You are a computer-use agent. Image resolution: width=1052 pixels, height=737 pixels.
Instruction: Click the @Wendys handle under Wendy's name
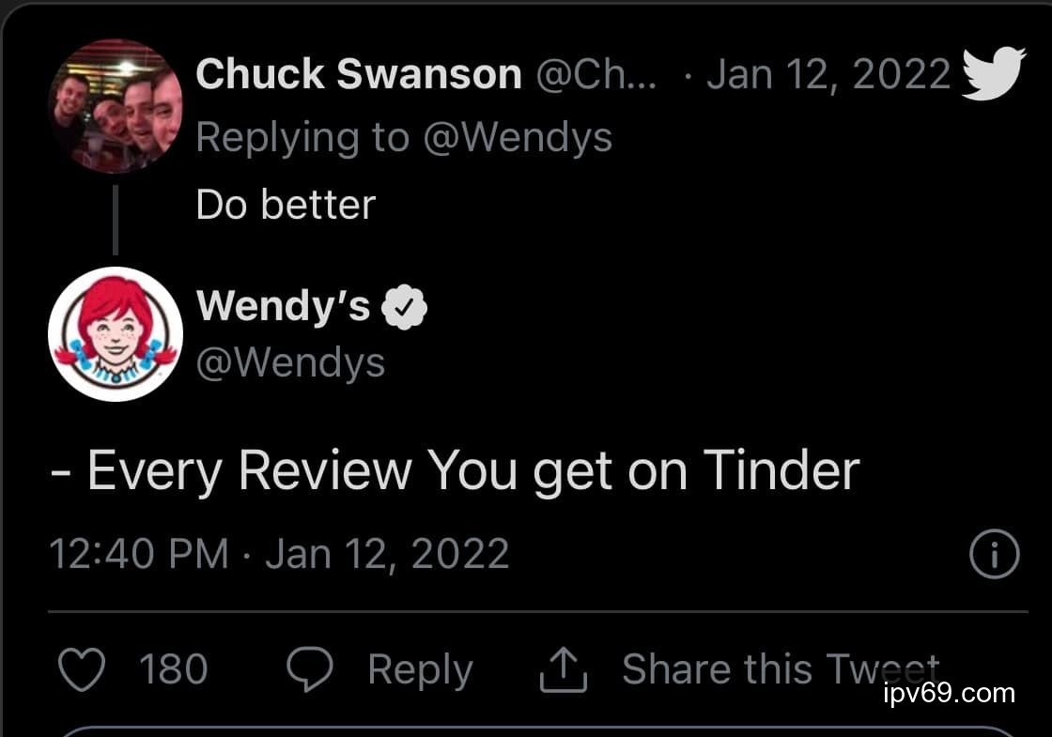click(x=290, y=362)
